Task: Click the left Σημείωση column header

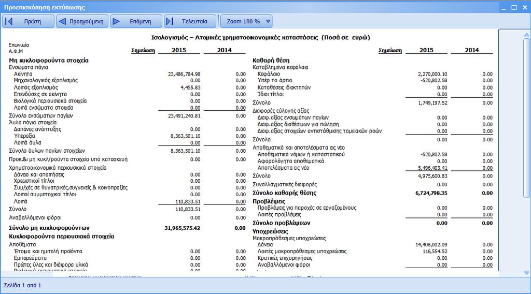Action: [x=143, y=50]
